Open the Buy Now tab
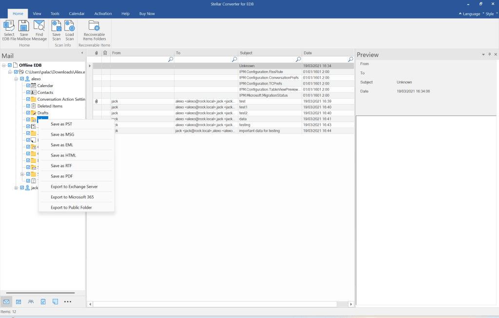 [x=147, y=14]
